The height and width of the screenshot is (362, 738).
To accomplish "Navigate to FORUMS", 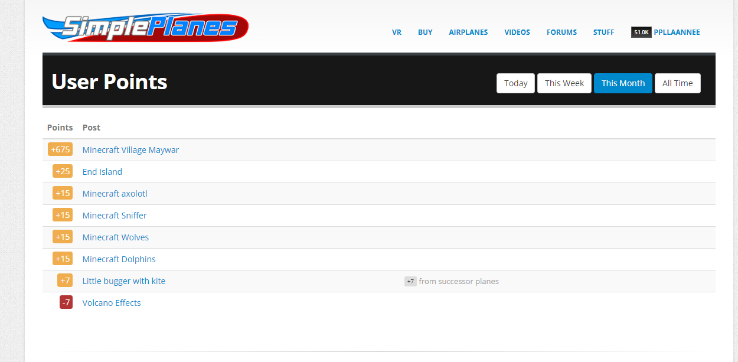I will (x=561, y=32).
